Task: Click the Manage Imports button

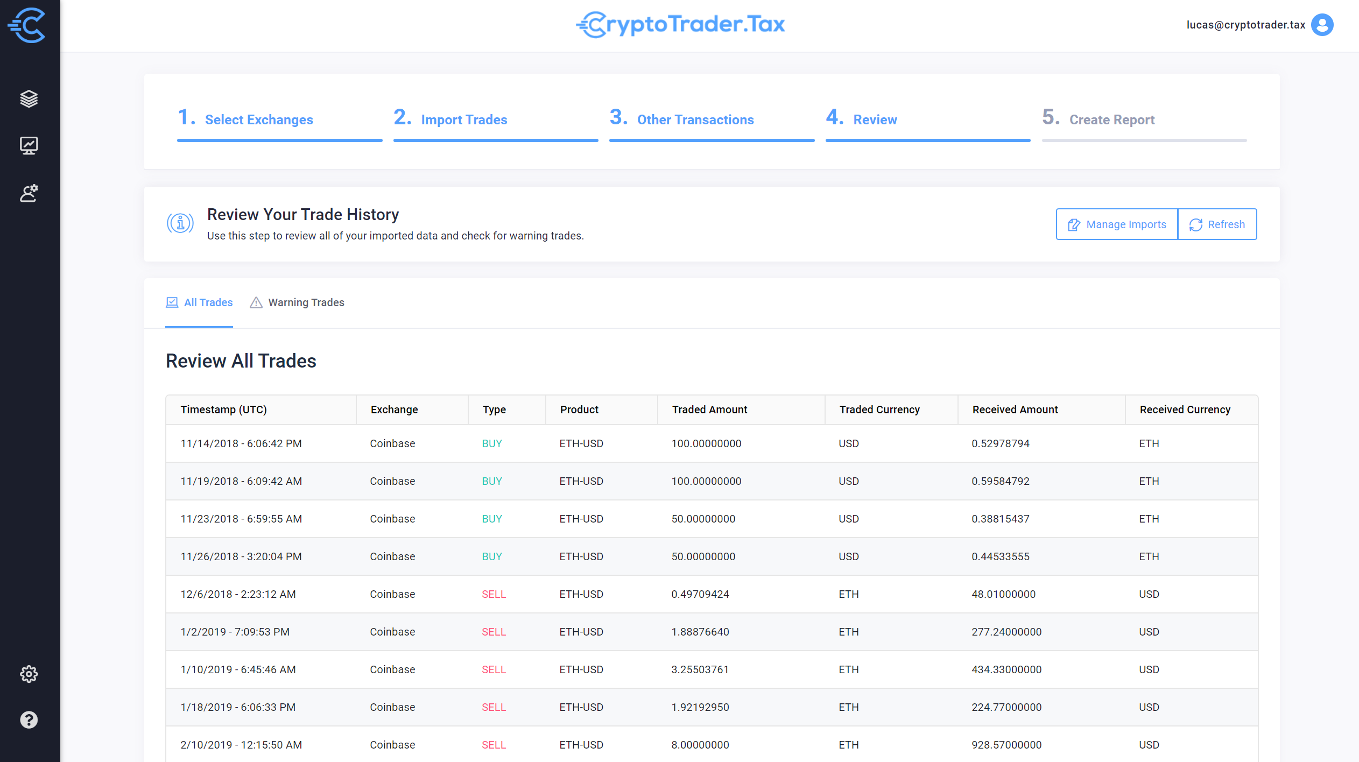Action: pyautogui.click(x=1117, y=224)
